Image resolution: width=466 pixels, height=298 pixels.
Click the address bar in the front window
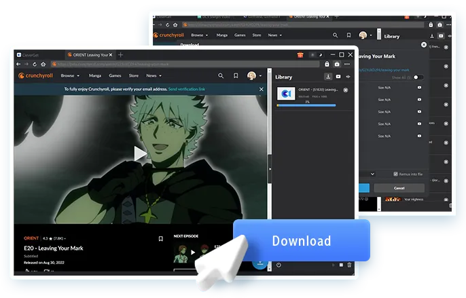coord(185,64)
